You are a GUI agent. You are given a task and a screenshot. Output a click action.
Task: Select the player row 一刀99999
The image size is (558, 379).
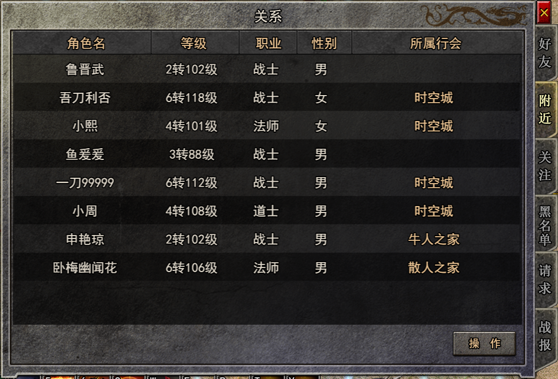point(267,182)
